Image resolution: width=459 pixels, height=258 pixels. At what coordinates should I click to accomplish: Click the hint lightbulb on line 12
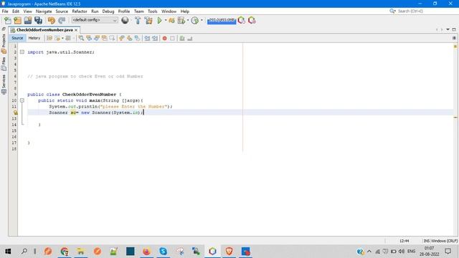tap(15, 113)
